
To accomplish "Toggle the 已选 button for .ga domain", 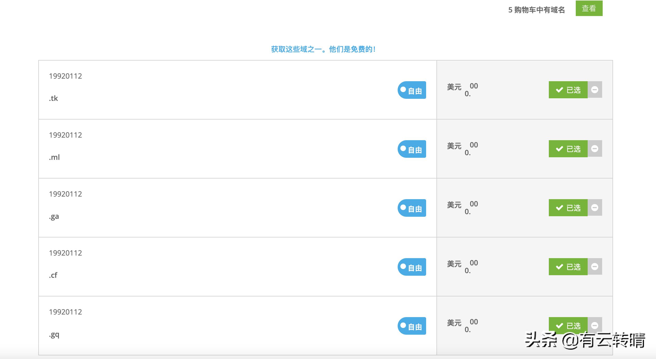I will tap(568, 208).
